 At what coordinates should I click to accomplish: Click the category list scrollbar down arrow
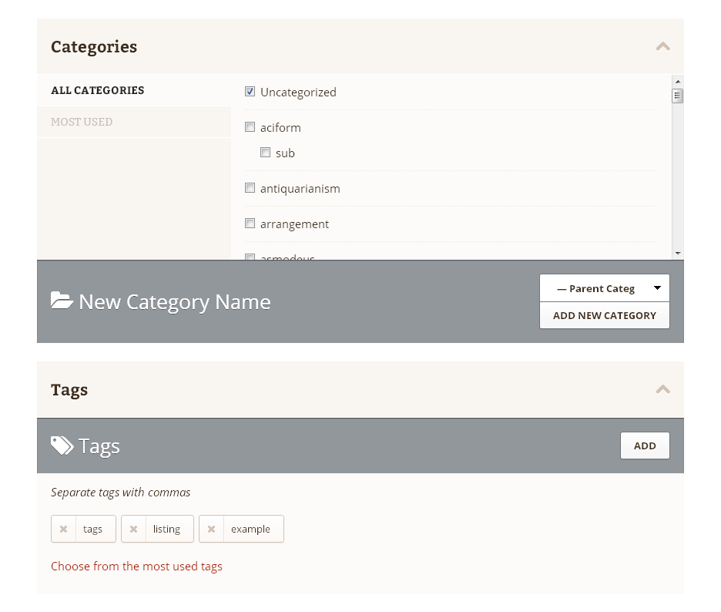pos(677,254)
